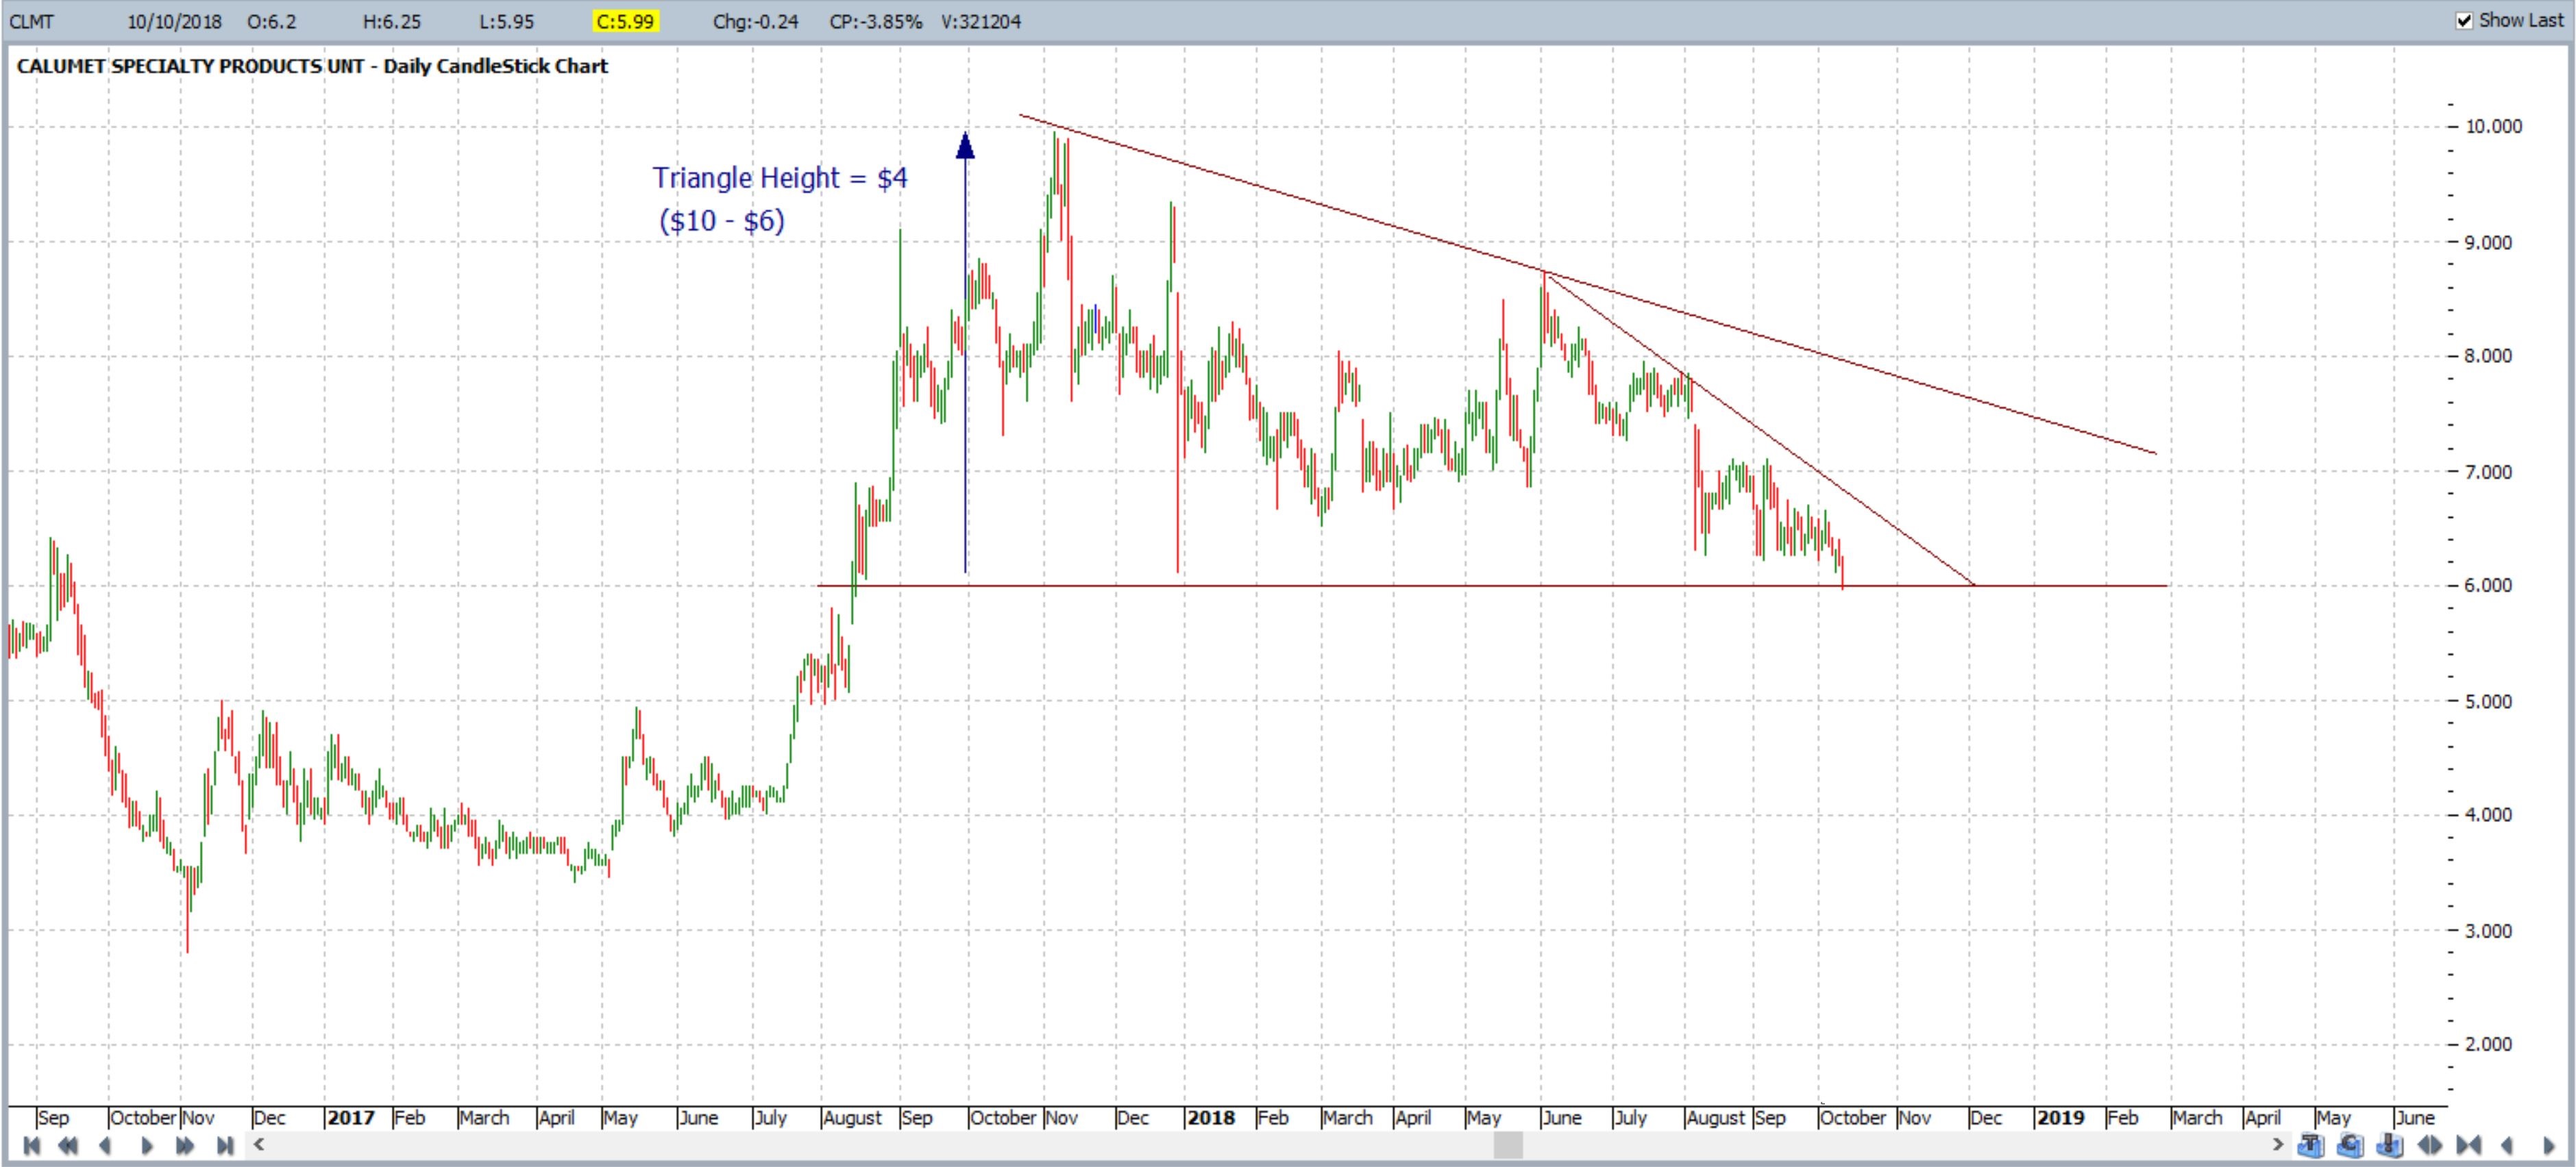Click the open value O:6.2

(272, 21)
